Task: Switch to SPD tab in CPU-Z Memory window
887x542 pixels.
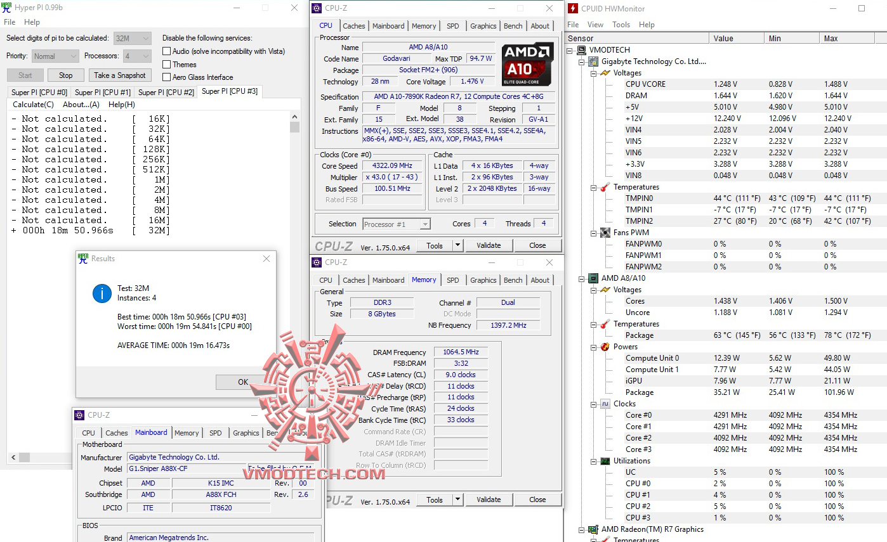Action: coord(452,280)
